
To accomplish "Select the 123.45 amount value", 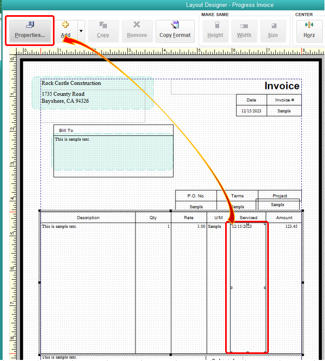I will [291, 226].
